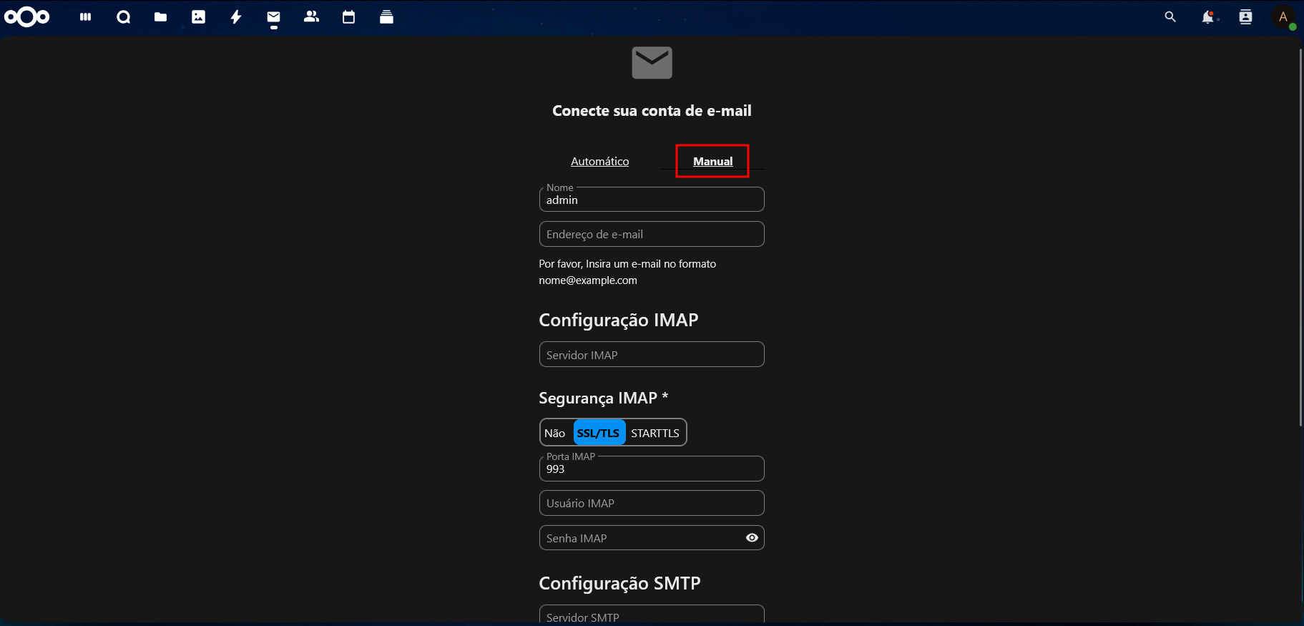Image resolution: width=1304 pixels, height=626 pixels.
Task: Switch to the Manual tab
Action: point(713,162)
